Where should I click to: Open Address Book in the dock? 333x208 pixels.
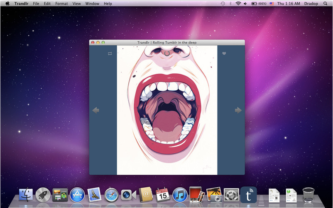point(146,195)
